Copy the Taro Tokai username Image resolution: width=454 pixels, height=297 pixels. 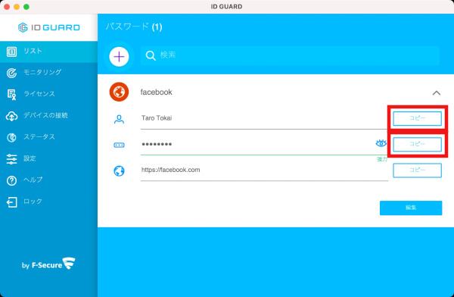tap(417, 118)
